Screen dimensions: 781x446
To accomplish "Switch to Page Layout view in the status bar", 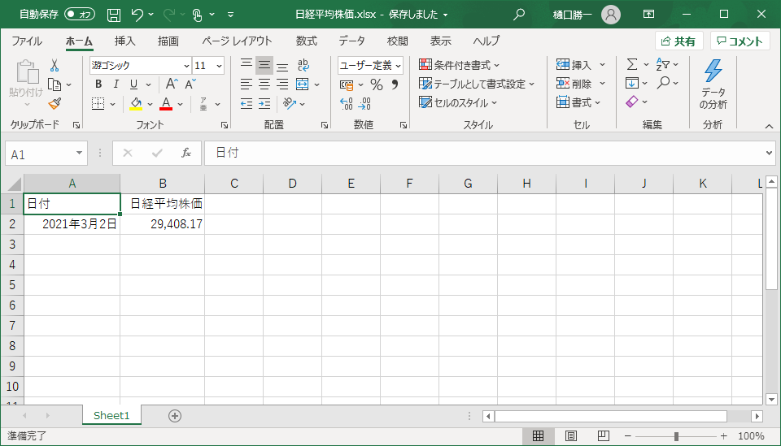I will click(x=571, y=436).
